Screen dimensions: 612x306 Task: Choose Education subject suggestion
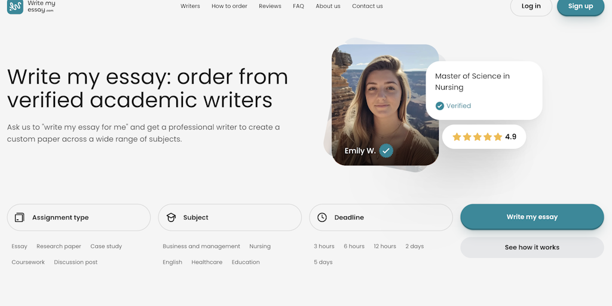(x=246, y=262)
